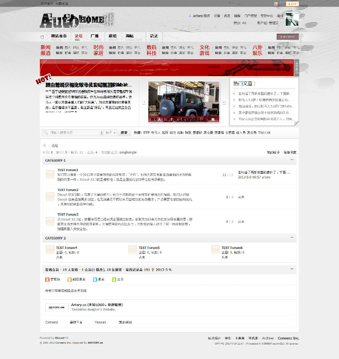
Task: Expand the 积分: 46 credits dropdown
Action: (x=241, y=23)
